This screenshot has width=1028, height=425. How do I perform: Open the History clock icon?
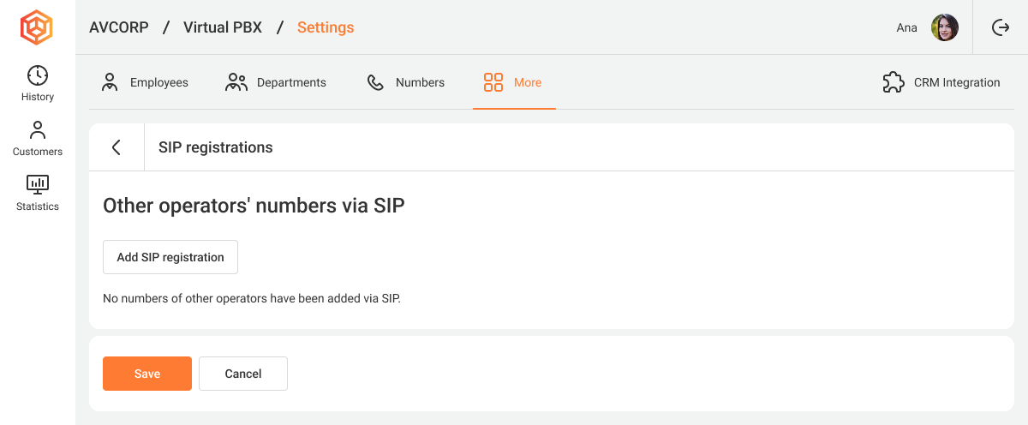coord(38,75)
